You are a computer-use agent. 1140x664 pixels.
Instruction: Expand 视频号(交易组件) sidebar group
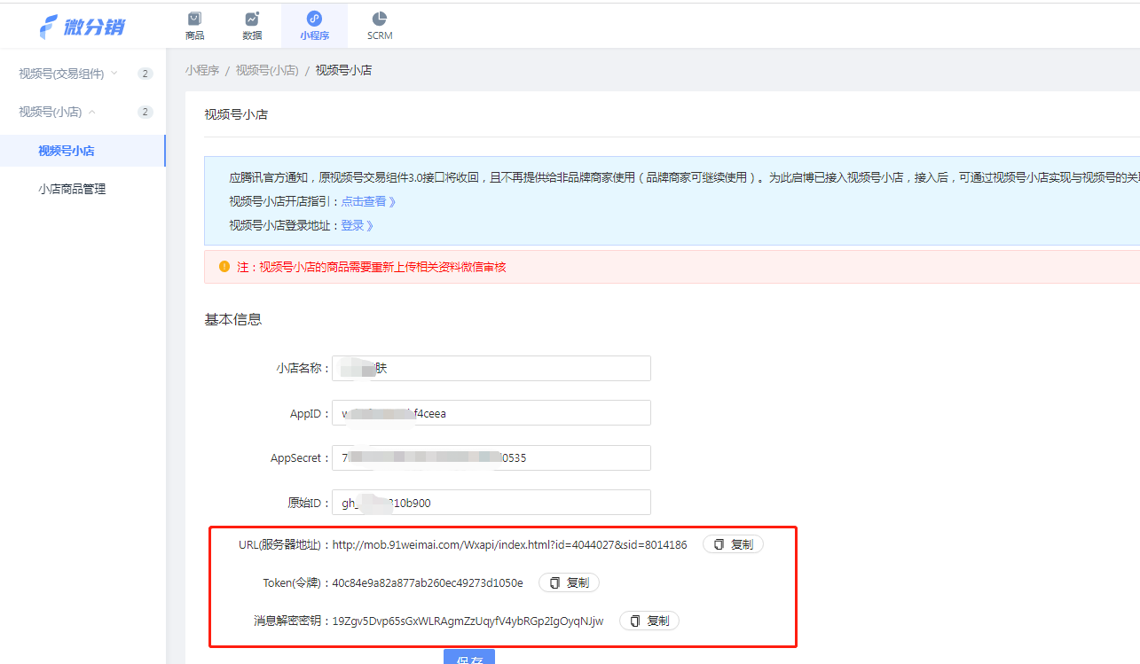(x=67, y=74)
